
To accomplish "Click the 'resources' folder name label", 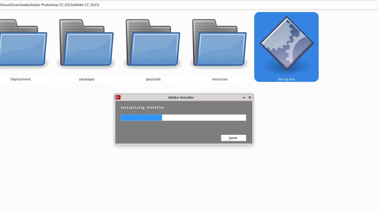I will pyautogui.click(x=220, y=79).
